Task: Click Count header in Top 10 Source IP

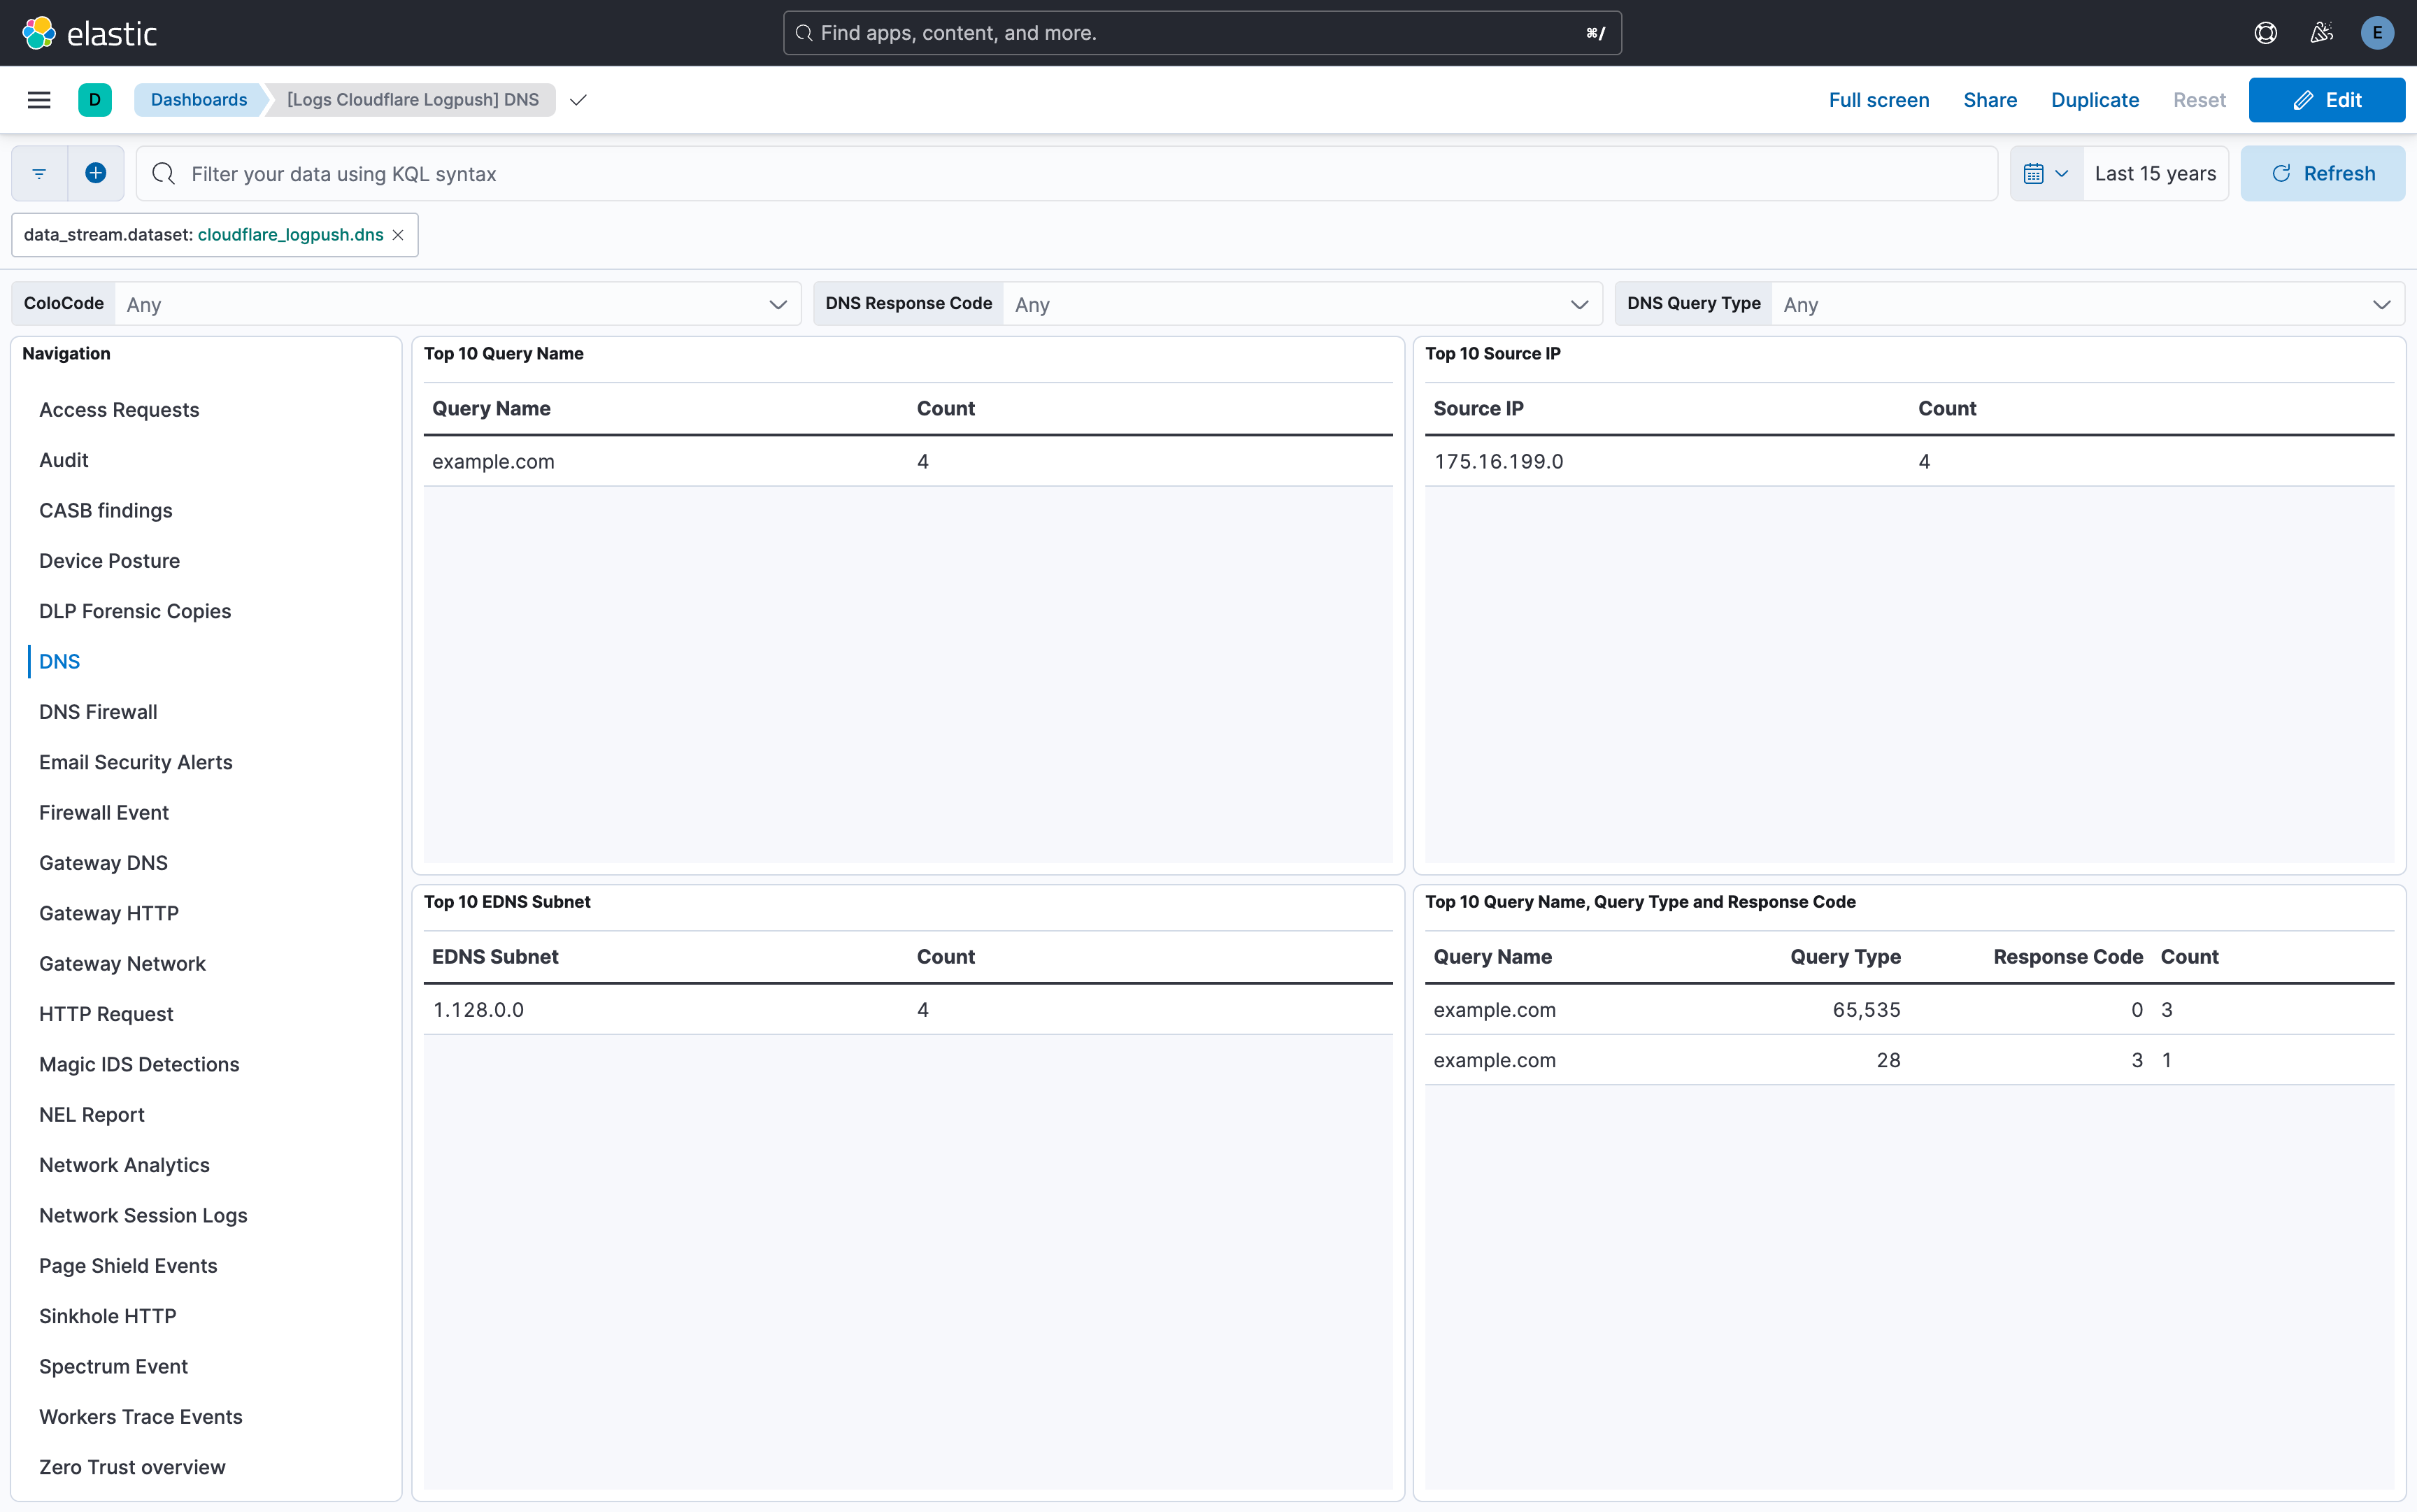Action: (1947, 409)
